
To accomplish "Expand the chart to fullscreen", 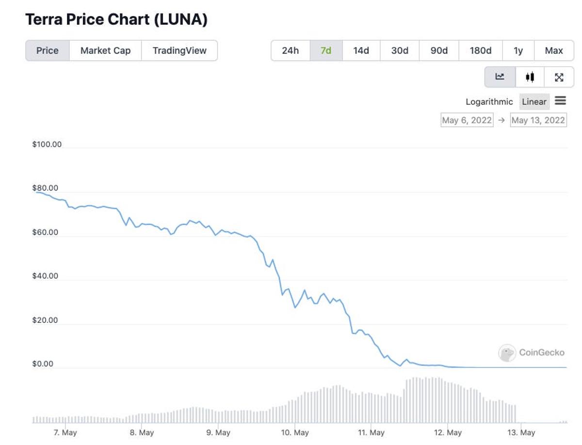I will (560, 77).
